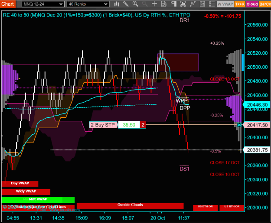Click the 04:55 time axis label
The height and width of the screenshot is (223, 271).
(13, 218)
